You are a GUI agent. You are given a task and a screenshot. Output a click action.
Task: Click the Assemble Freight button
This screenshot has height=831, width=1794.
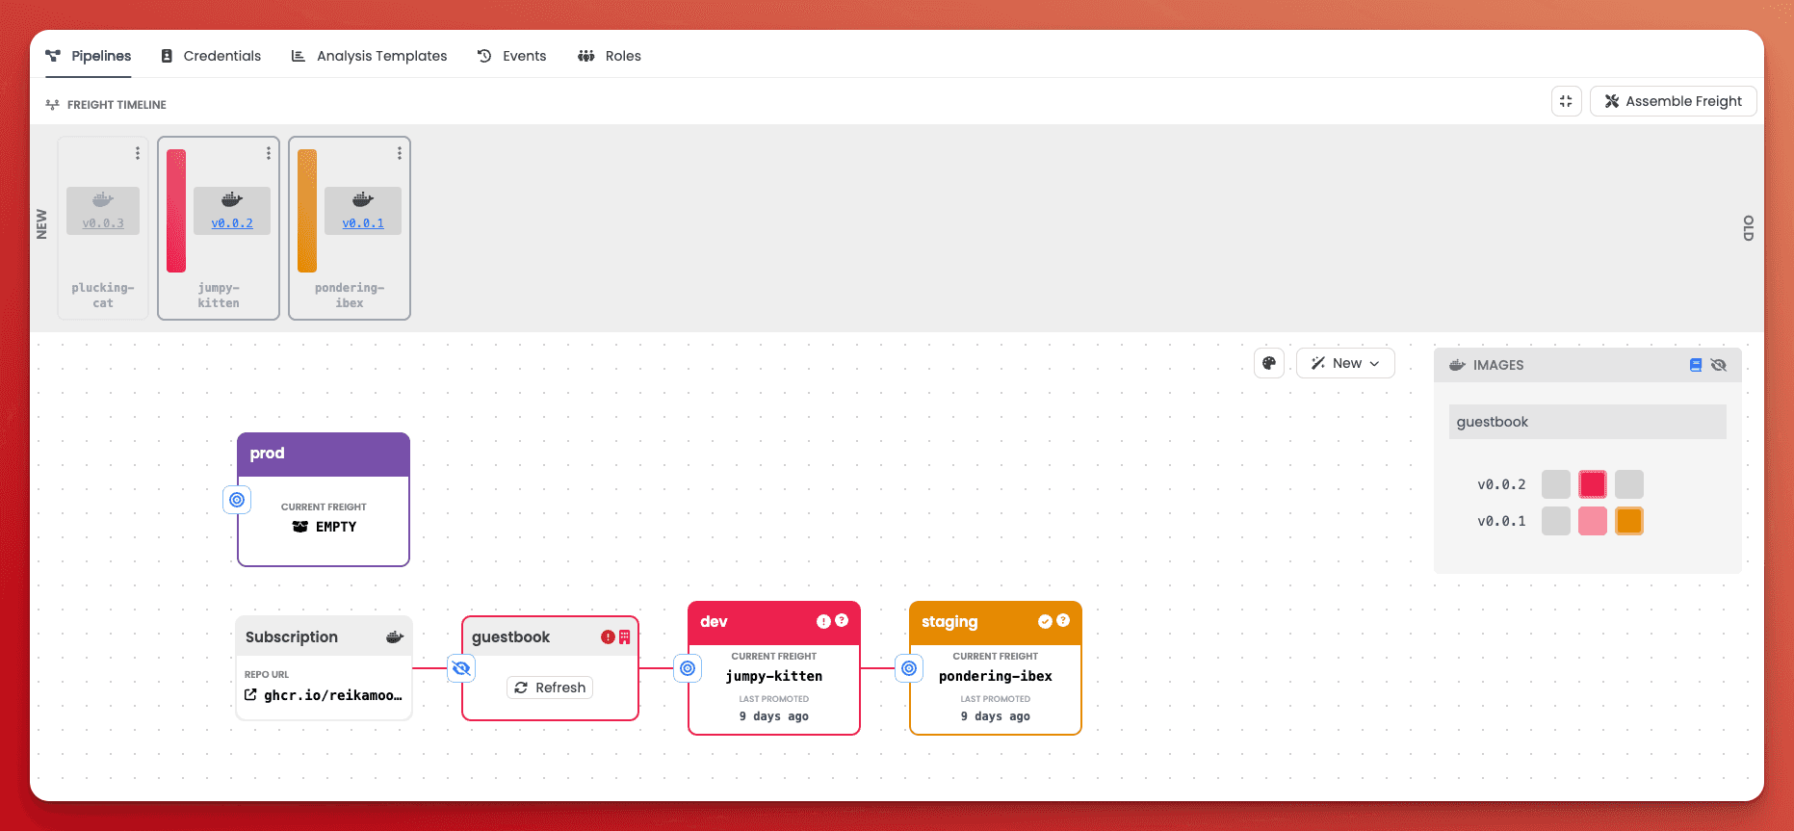[x=1673, y=101]
